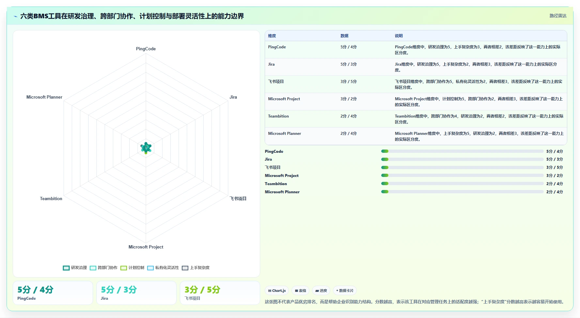
Task: Click the 数据卡片 tag chip
Action: click(345, 291)
